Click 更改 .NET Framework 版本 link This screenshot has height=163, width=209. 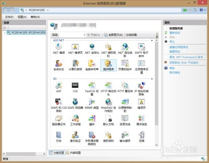click(186, 57)
